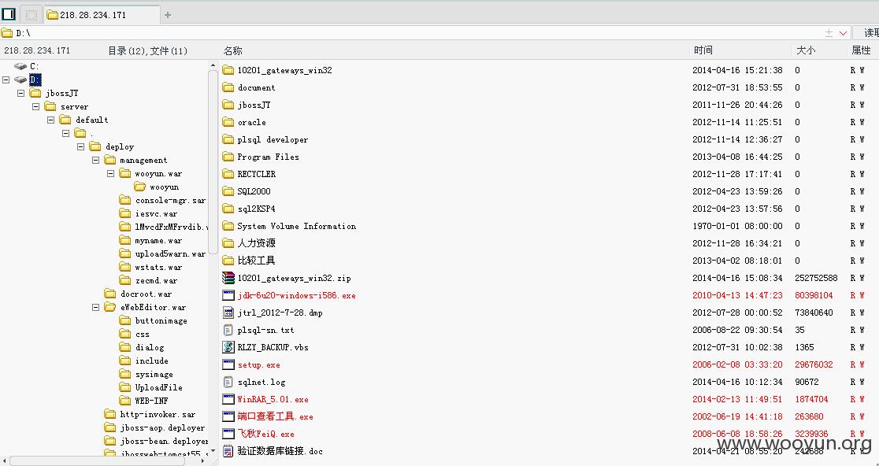Image resolution: width=879 pixels, height=466 pixels.
Task: Click the SQL2000 folder icon in list
Action: 228,191
